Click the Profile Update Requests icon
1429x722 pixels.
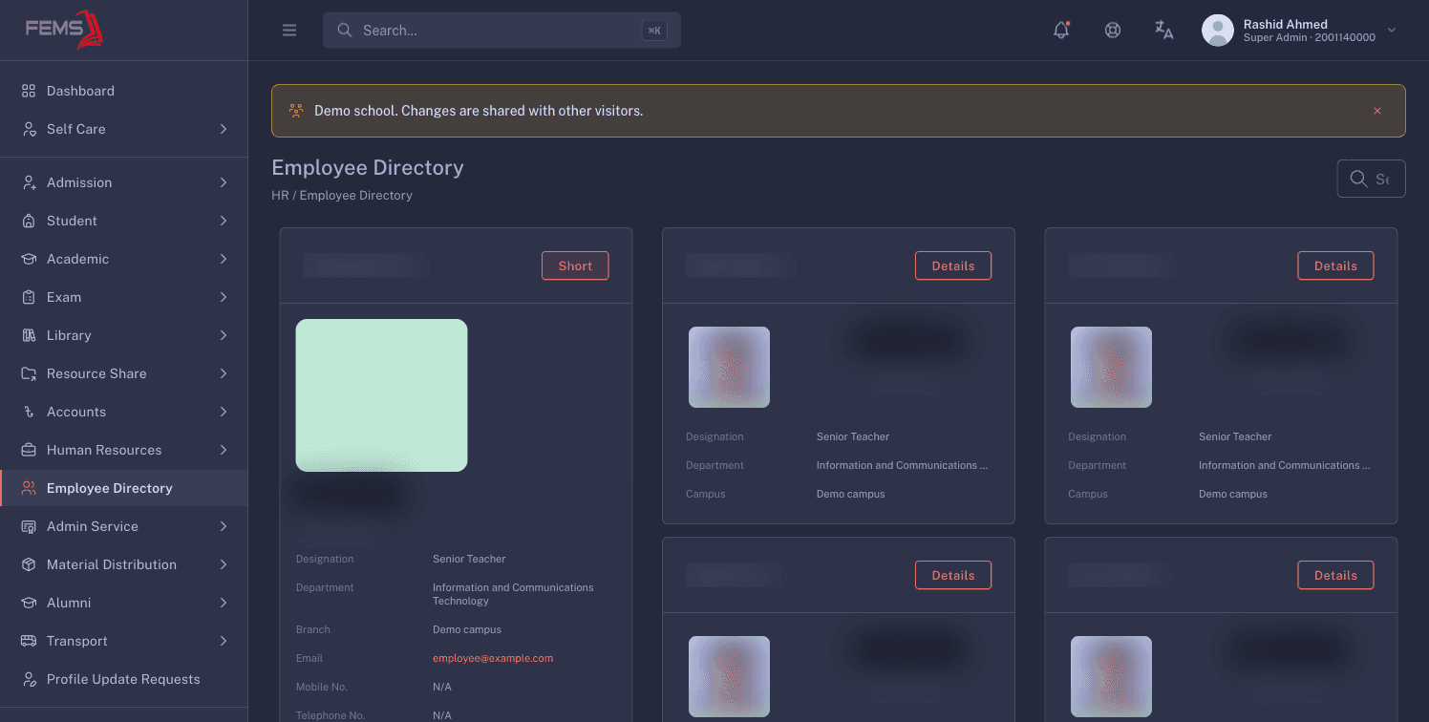(x=29, y=679)
